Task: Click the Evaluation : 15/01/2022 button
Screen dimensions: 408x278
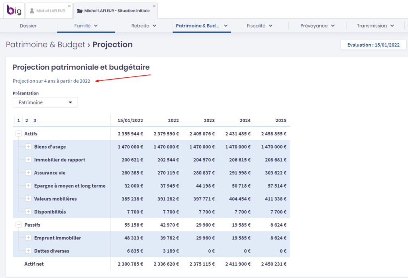Action: (x=373, y=45)
